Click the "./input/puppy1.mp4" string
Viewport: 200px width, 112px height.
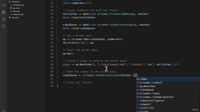tap(112, 64)
